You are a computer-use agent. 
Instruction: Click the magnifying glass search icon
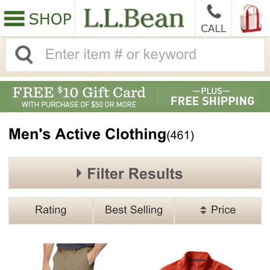24,54
